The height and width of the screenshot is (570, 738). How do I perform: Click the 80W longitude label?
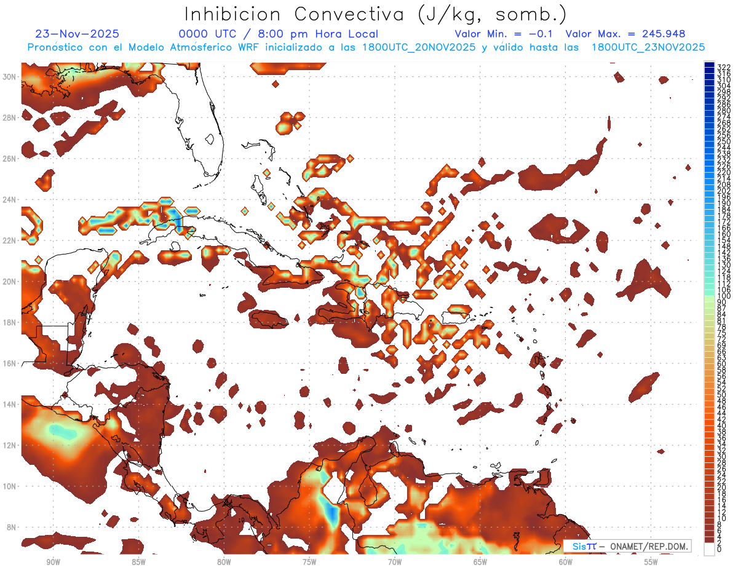224,562
